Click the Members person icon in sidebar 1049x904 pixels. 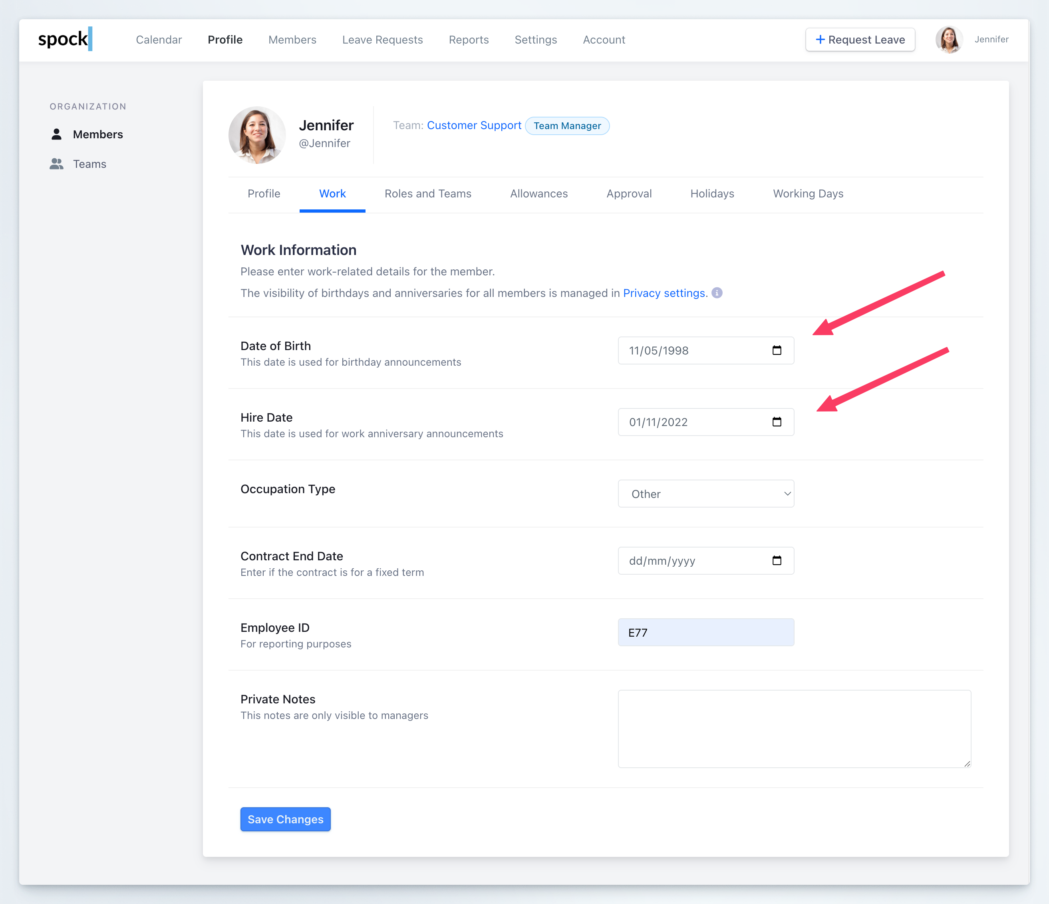click(57, 134)
